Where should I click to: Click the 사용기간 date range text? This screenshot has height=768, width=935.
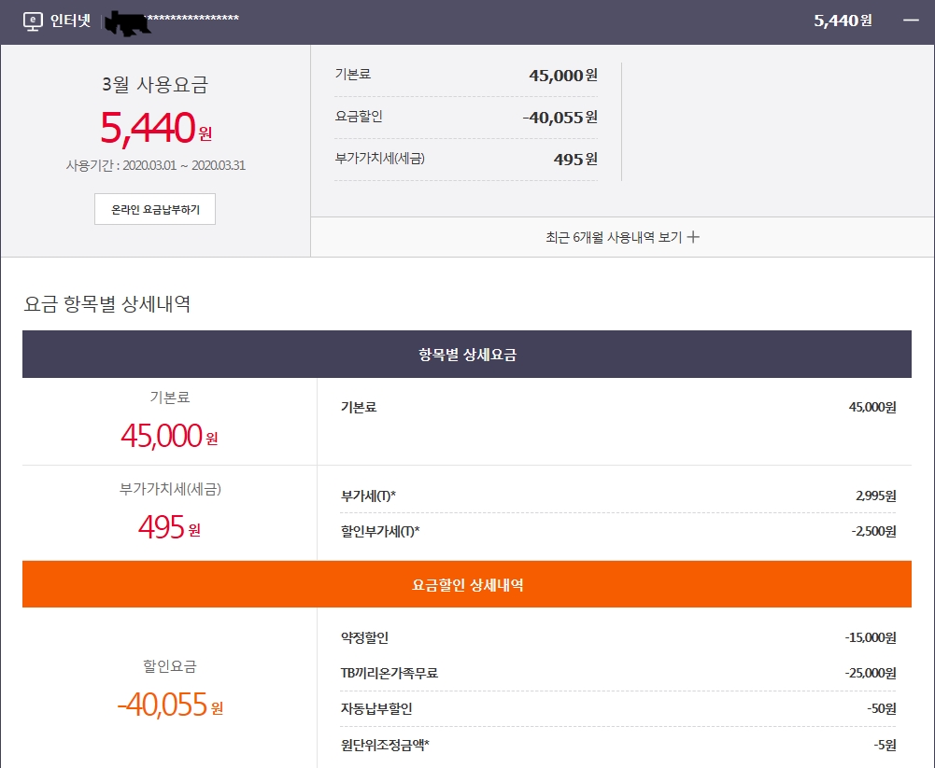click(155, 165)
